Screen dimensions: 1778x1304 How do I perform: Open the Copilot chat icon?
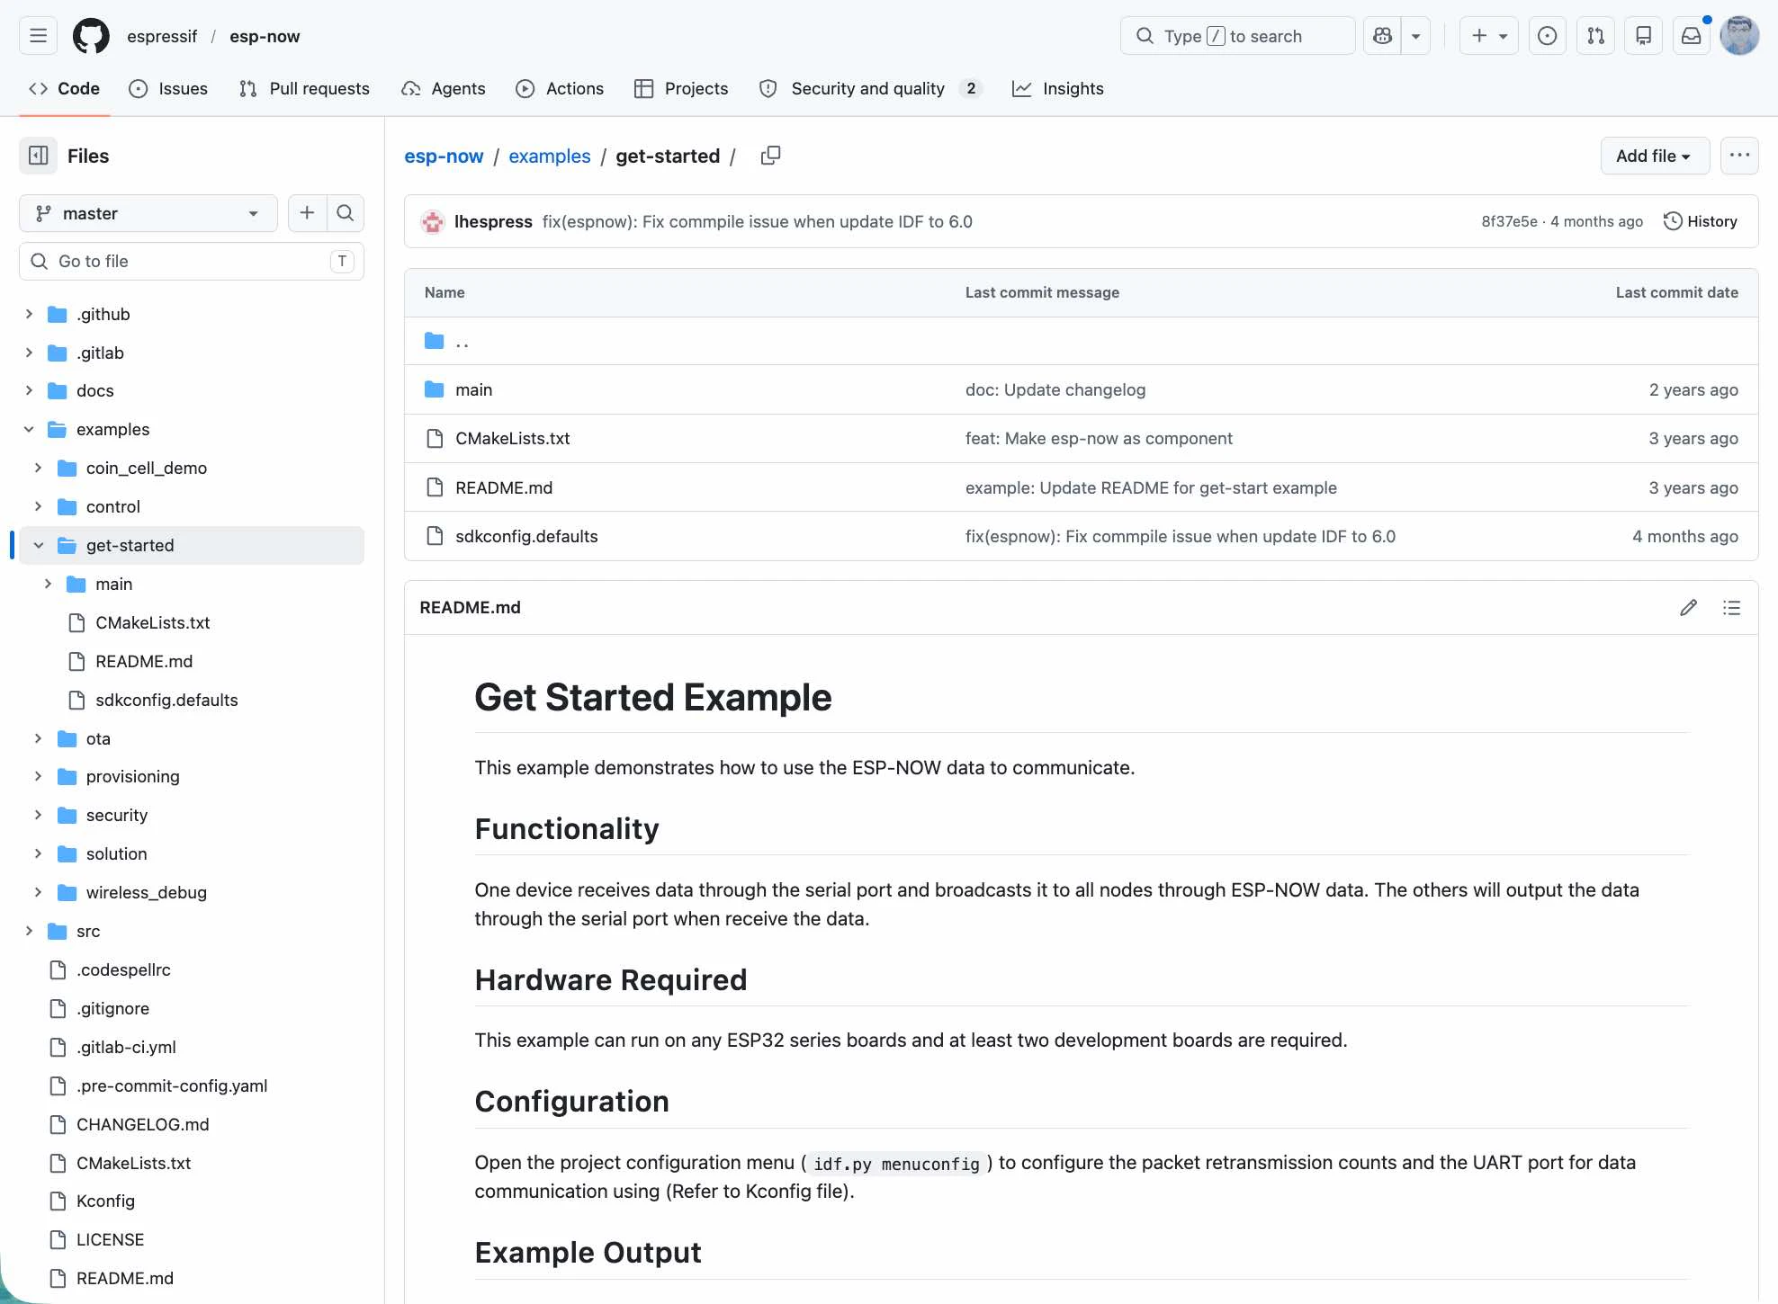(x=1383, y=36)
